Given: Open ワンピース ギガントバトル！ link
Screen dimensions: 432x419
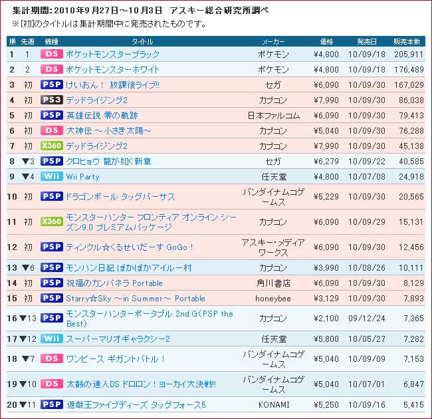Looking at the screenshot, I should 116,359.
